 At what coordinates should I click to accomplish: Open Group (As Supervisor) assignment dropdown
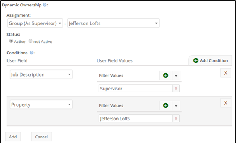tap(35, 23)
